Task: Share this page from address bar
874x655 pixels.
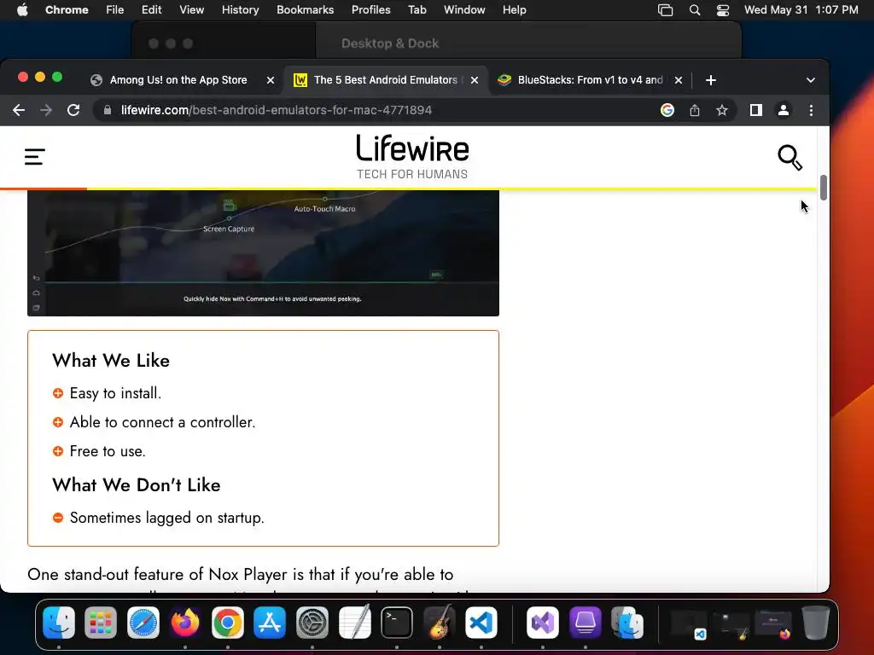Action: click(695, 110)
